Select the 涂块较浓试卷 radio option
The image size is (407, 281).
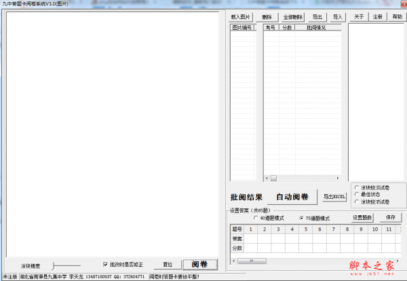[357, 202]
